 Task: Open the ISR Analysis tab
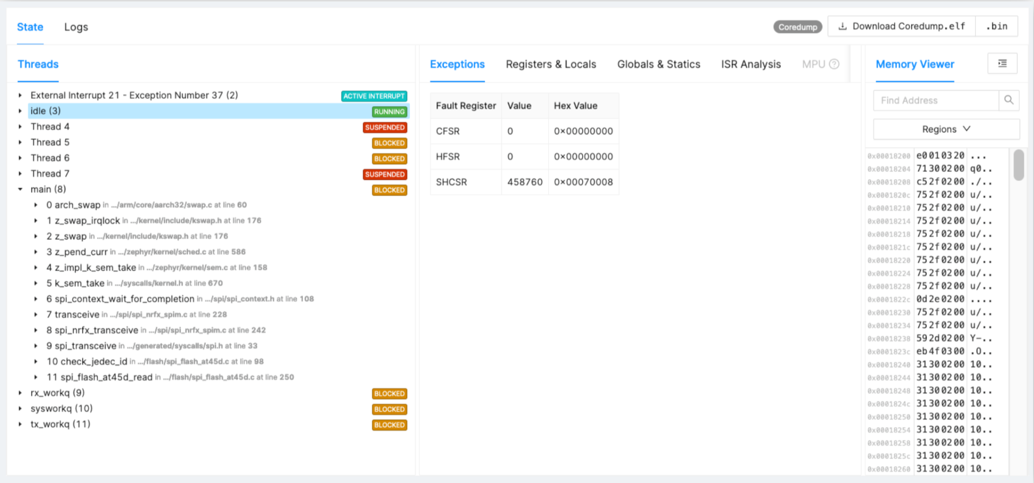(750, 64)
